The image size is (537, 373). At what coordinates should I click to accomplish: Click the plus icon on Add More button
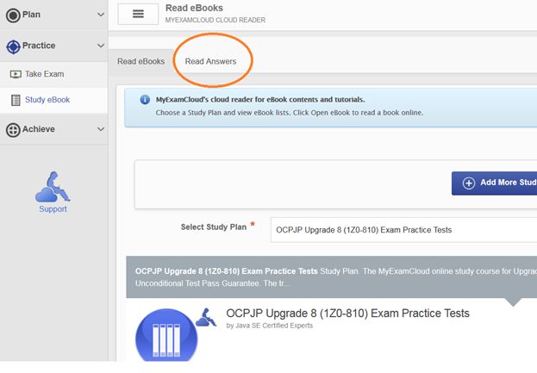tap(469, 183)
